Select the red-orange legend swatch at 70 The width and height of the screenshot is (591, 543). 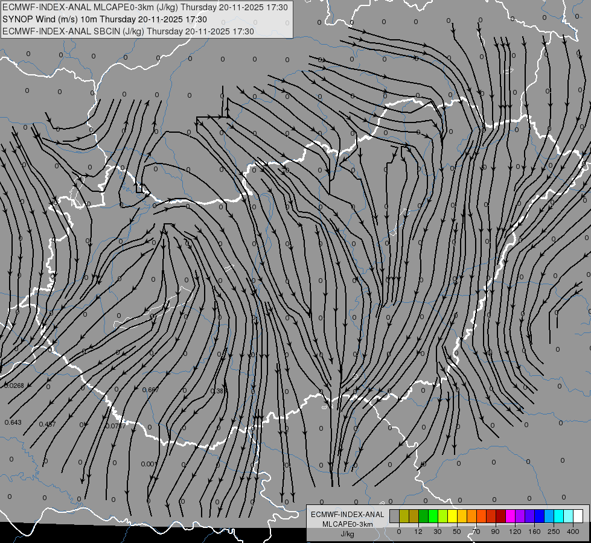tap(482, 516)
